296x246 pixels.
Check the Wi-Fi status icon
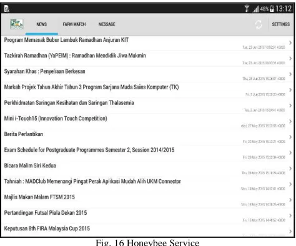click(247, 9)
